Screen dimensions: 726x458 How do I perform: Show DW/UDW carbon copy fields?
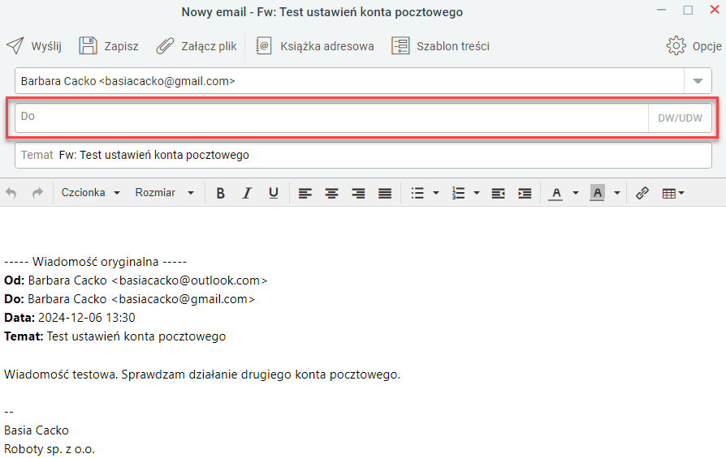click(x=680, y=118)
